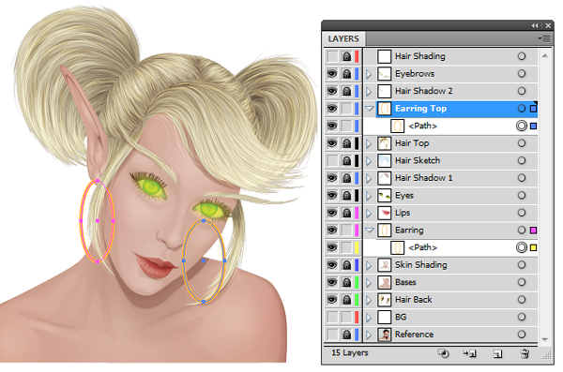Select the LAYERS panel tab
This screenshot has width=563, height=372.
[343, 38]
